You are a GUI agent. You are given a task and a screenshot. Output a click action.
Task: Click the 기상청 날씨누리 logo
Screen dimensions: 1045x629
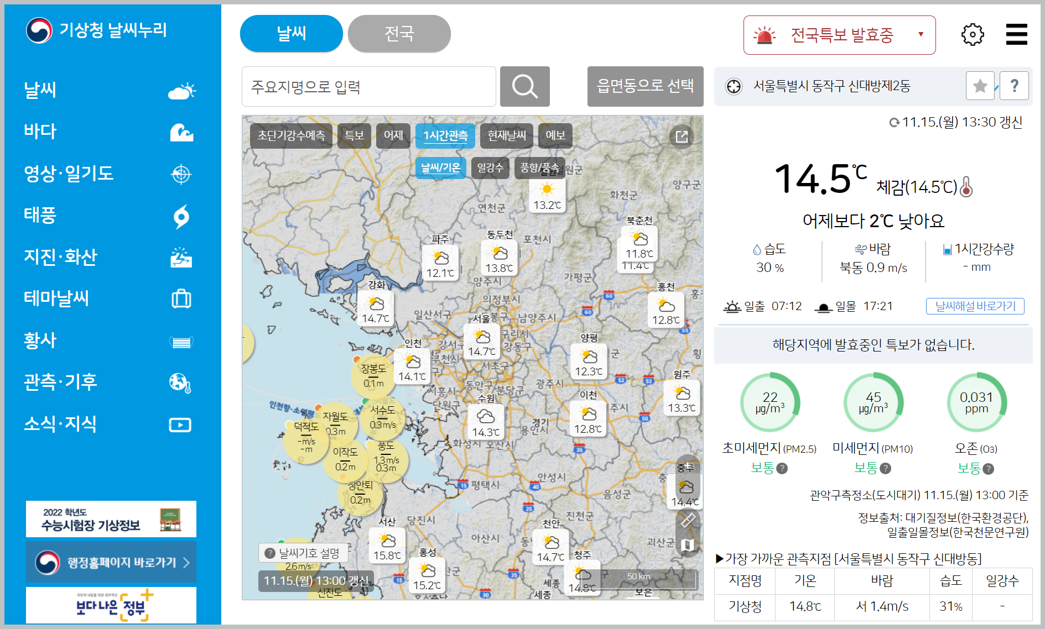(96, 30)
